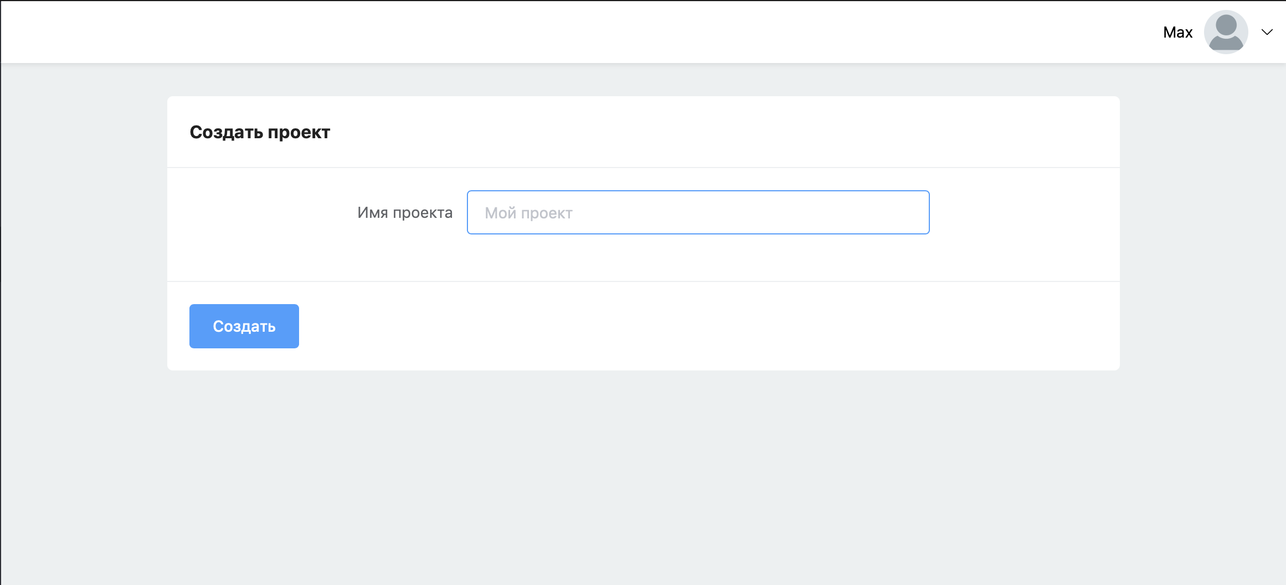The width and height of the screenshot is (1286, 585).
Task: Submit the form with Создать
Action: click(244, 326)
